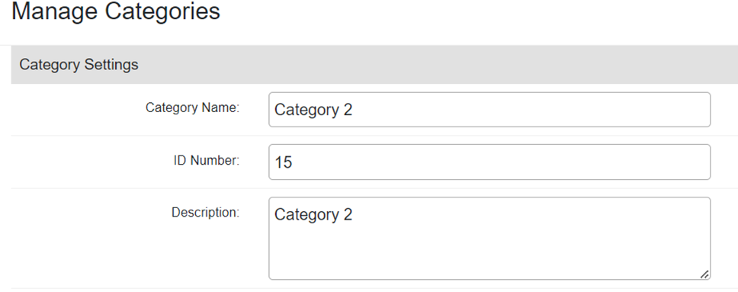This screenshot has width=738, height=292.
Task: Click the Description label
Action: [206, 213]
